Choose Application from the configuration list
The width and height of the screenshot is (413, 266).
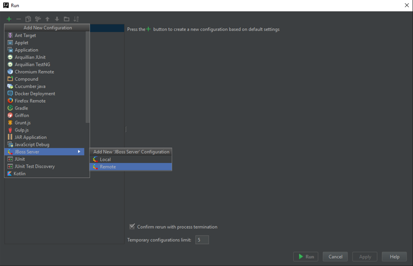[x=44, y=50]
